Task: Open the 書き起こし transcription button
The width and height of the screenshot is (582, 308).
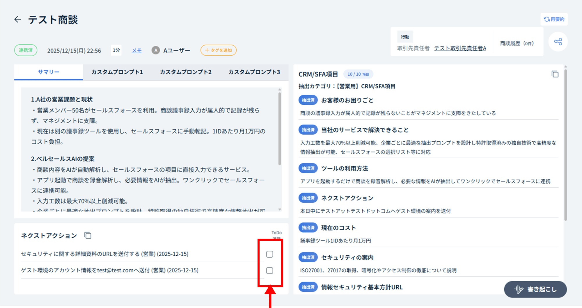Action: click(x=535, y=289)
